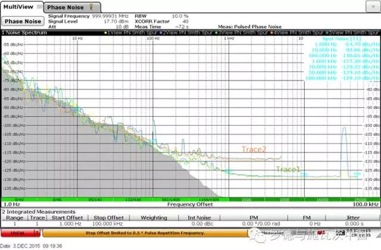The height and width of the screenshot is (250, 381).
Task: Click the Weighting column header
Action: (154, 218)
